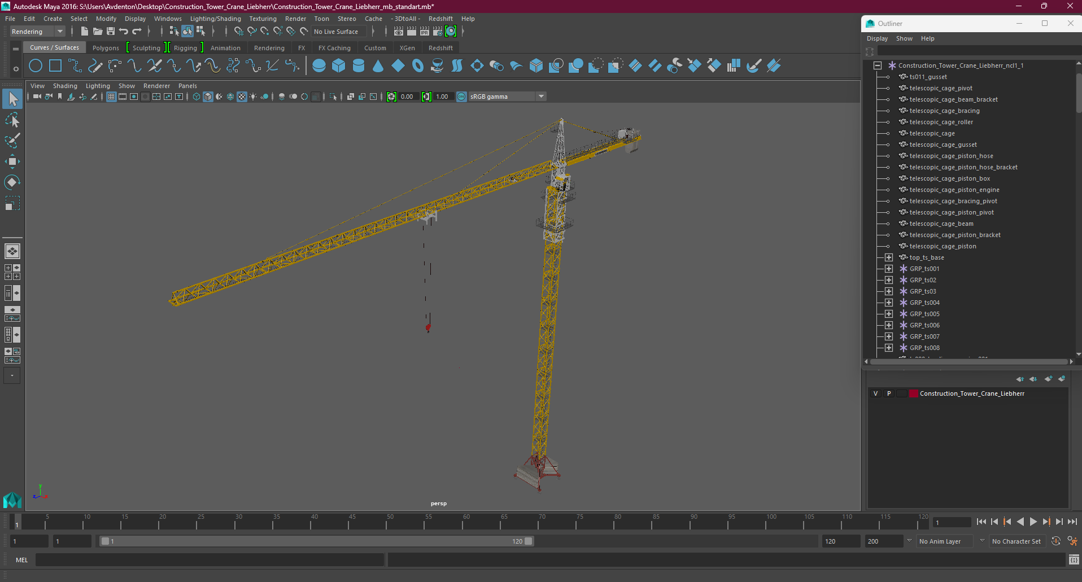Create a NURBS cone from shelf

tap(378, 65)
